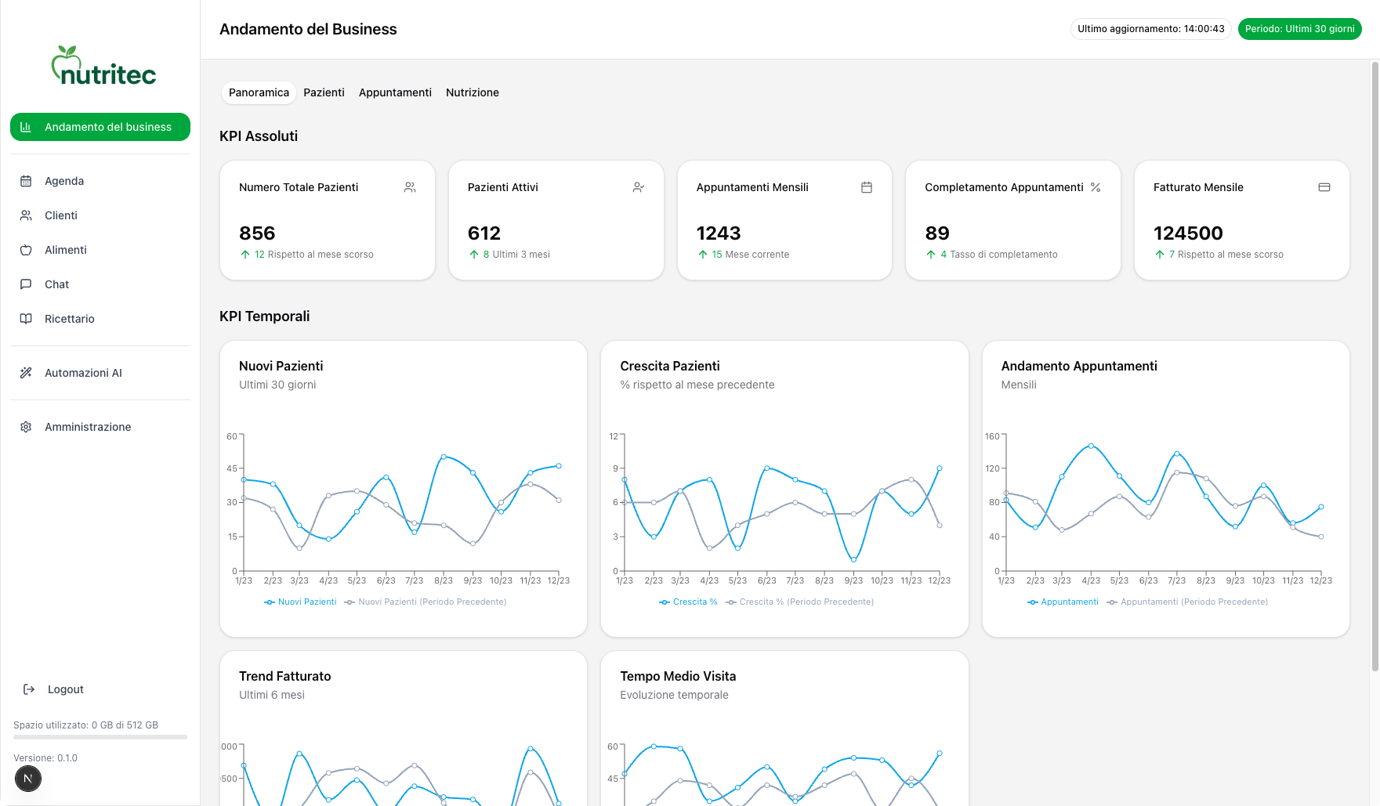1380x806 pixels.
Task: Open the Alimenti section
Action: tap(100, 250)
